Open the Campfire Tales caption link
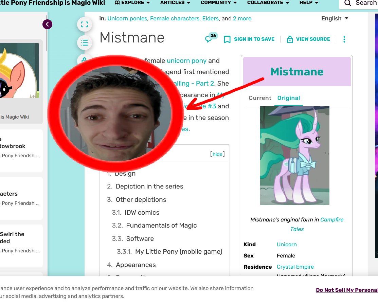 click(317, 224)
